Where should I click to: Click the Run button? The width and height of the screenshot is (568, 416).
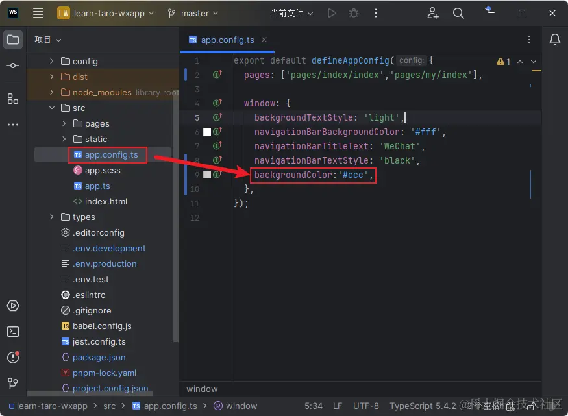[332, 14]
